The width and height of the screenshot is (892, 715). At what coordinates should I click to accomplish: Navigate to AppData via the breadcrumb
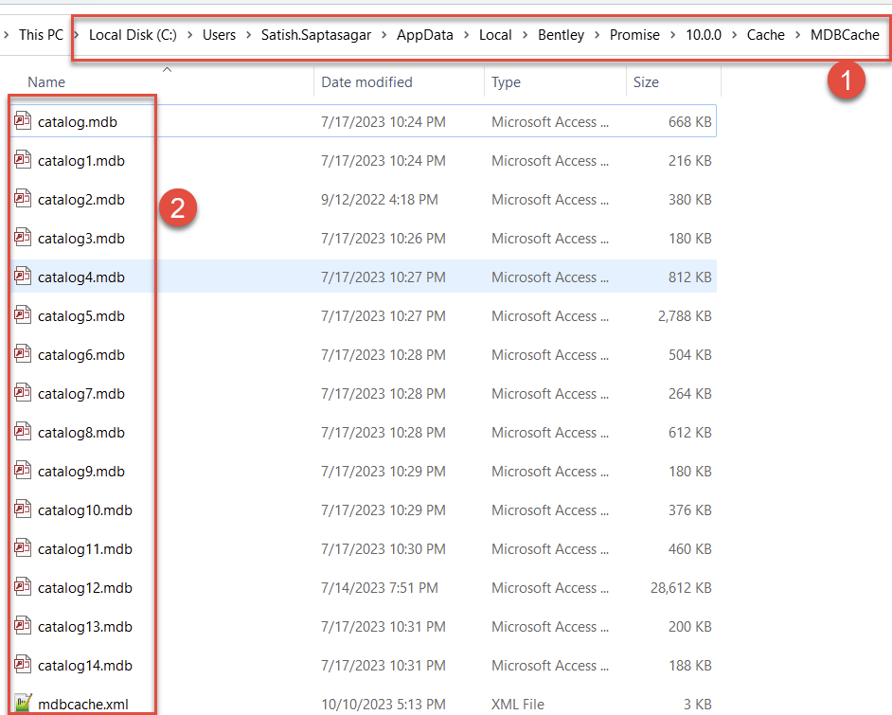tap(424, 35)
